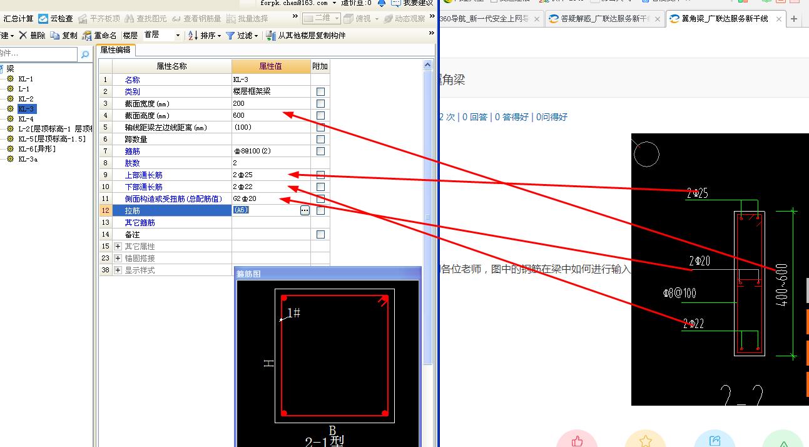The width and height of the screenshot is (809, 447).
Task: Open the ellipsis button in the 拉筋 row
Action: coord(305,210)
